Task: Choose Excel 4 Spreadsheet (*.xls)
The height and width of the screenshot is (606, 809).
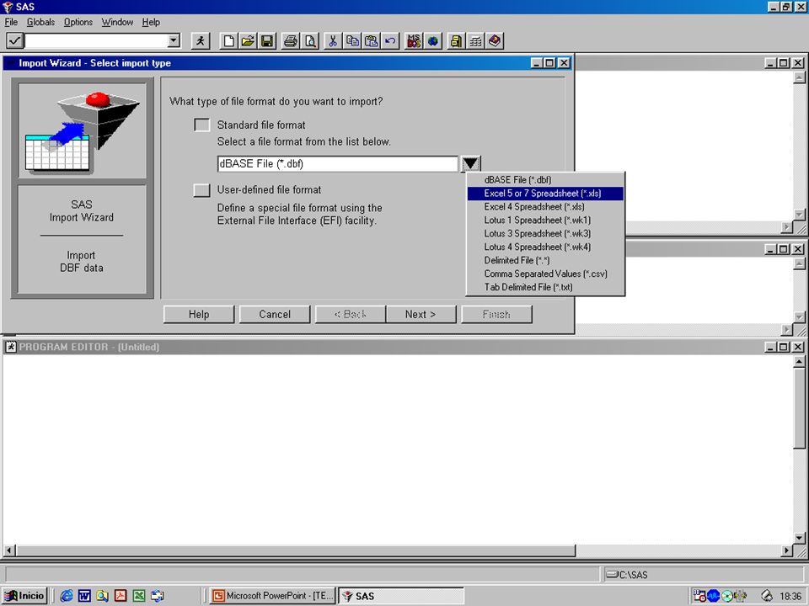Action: [x=545, y=207]
